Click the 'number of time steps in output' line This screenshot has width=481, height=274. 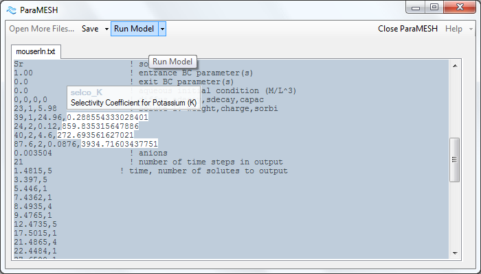148,162
